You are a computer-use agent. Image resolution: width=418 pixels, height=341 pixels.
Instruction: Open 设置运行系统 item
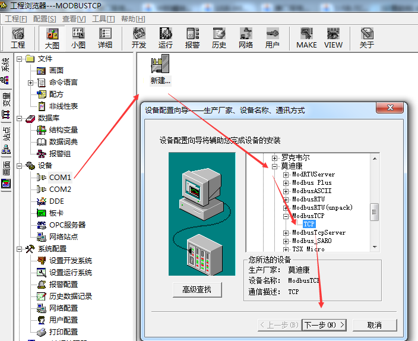pos(71,273)
